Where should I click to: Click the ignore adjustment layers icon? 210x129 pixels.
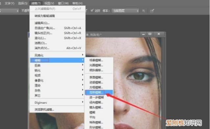coord(144,11)
